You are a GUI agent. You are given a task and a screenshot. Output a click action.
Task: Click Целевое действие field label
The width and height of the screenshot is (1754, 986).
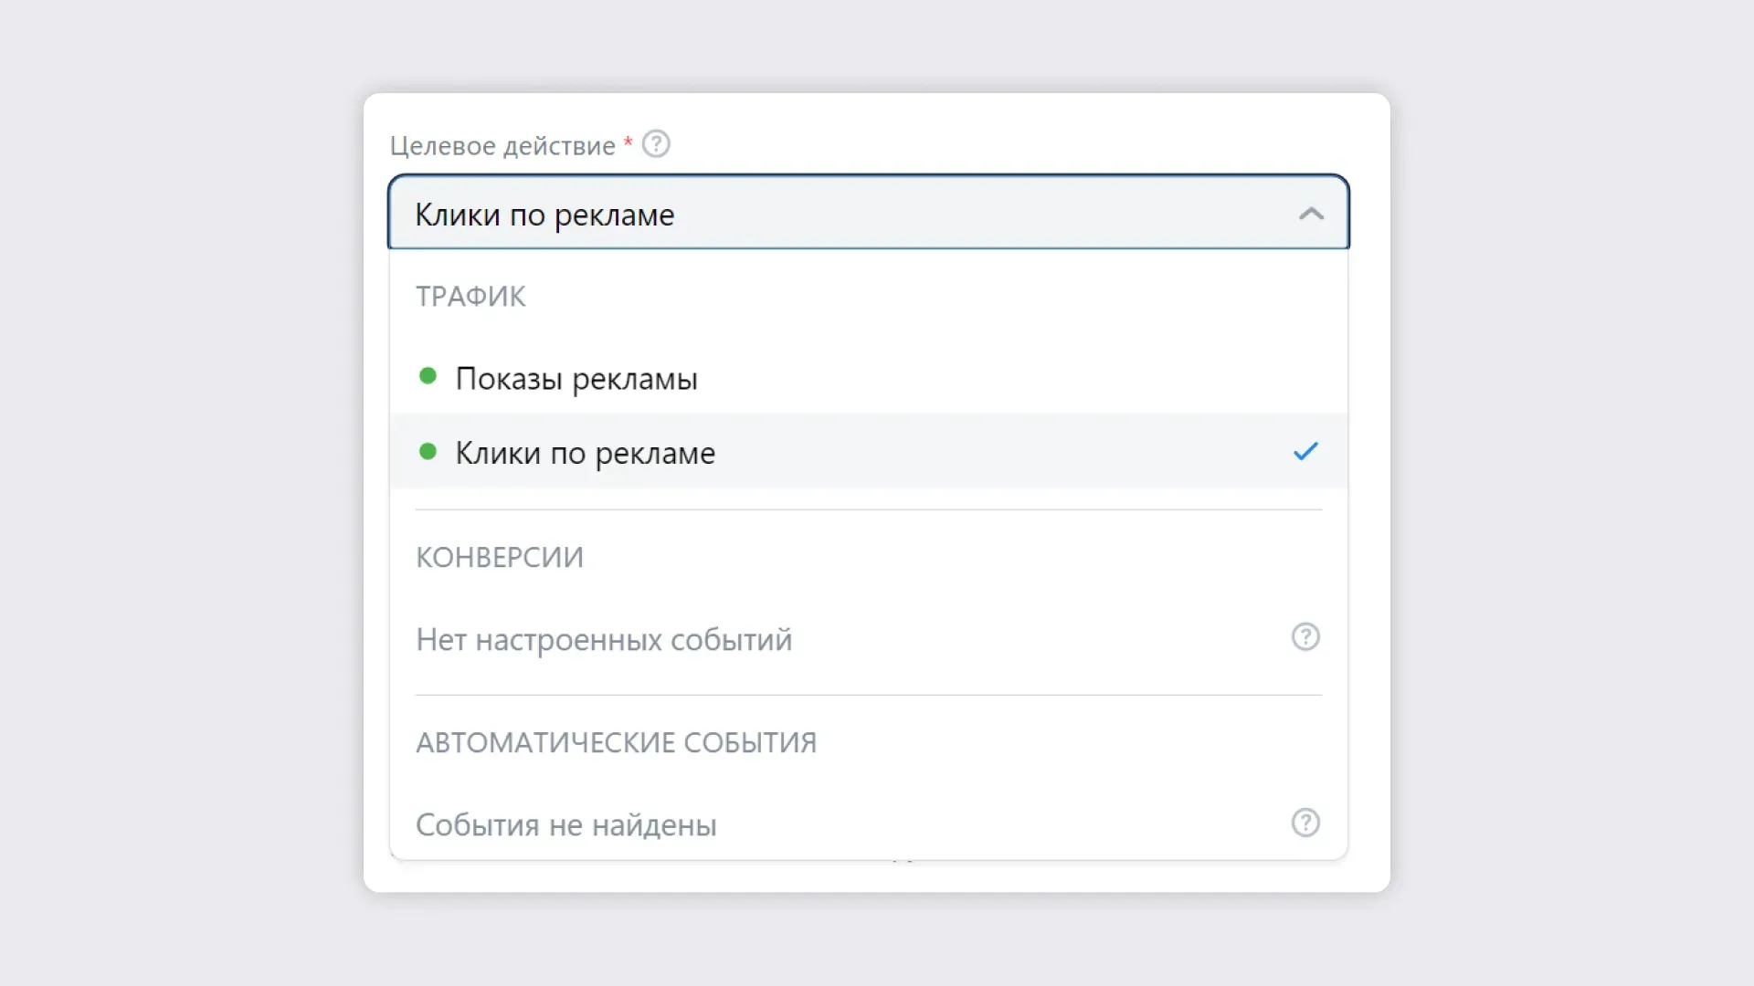click(x=502, y=146)
